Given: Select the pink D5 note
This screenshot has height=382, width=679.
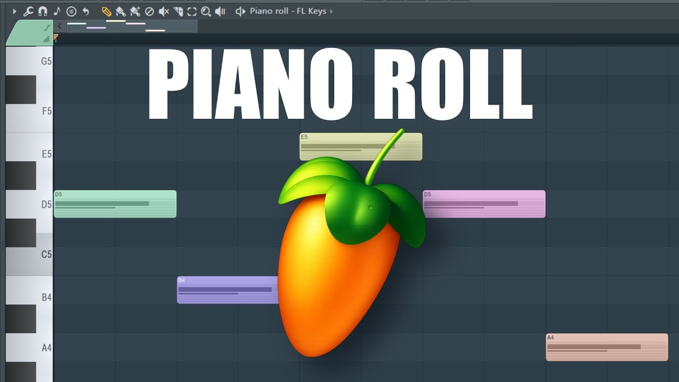Looking at the screenshot, I should (x=484, y=204).
